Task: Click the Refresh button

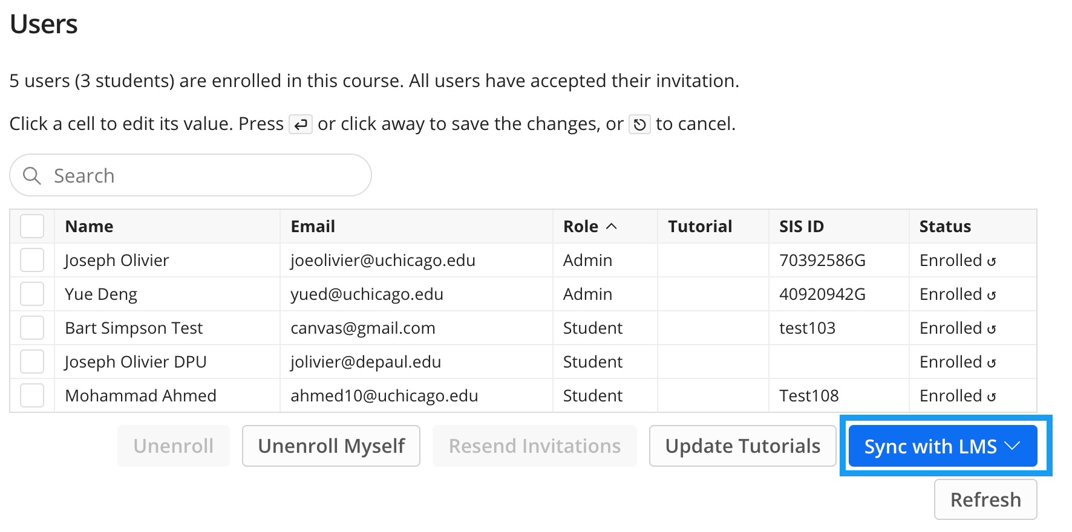Action: 985,499
